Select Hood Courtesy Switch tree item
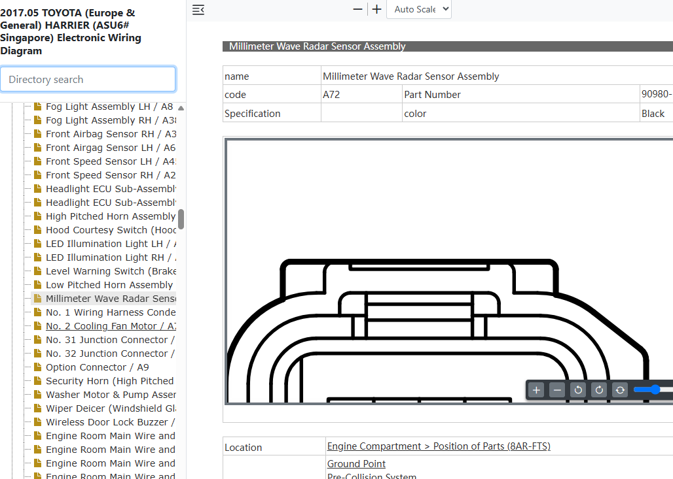The height and width of the screenshot is (479, 673). (x=111, y=229)
